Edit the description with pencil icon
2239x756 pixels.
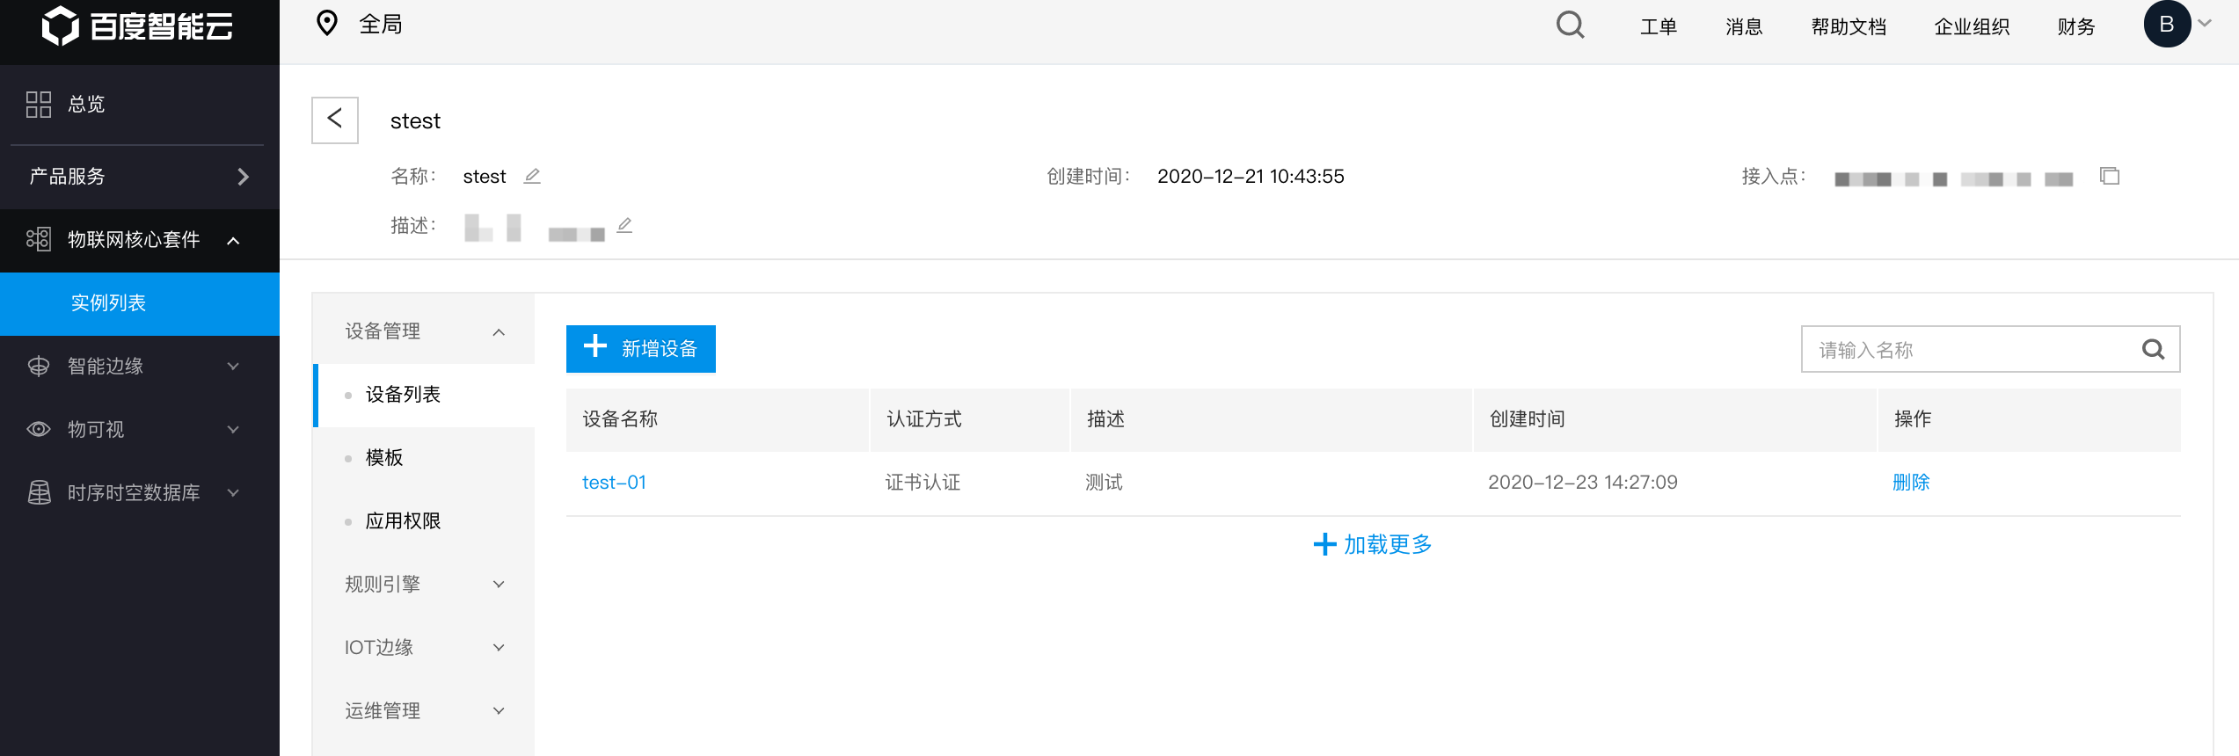pos(624,225)
